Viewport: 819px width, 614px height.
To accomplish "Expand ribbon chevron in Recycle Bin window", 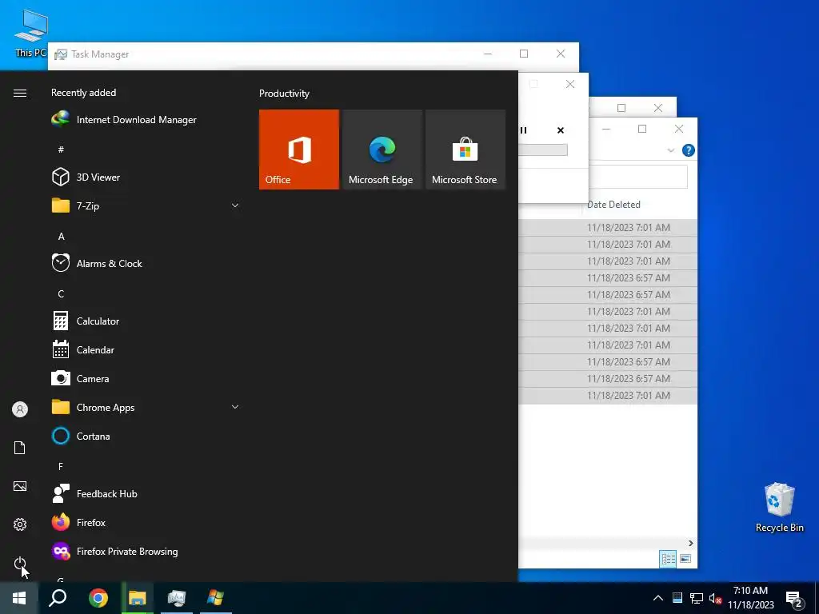I will [x=671, y=150].
